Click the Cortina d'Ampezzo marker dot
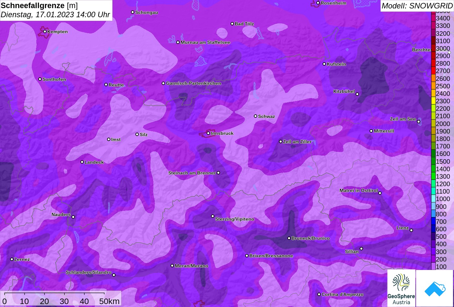454x307 pixels. click(319, 294)
